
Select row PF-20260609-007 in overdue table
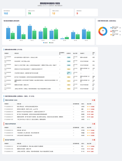(x=50, y=57)
